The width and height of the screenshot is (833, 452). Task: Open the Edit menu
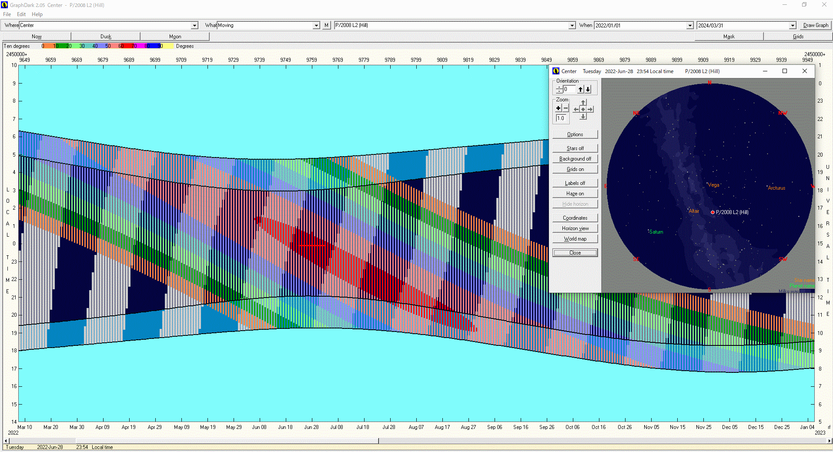[x=21, y=14]
